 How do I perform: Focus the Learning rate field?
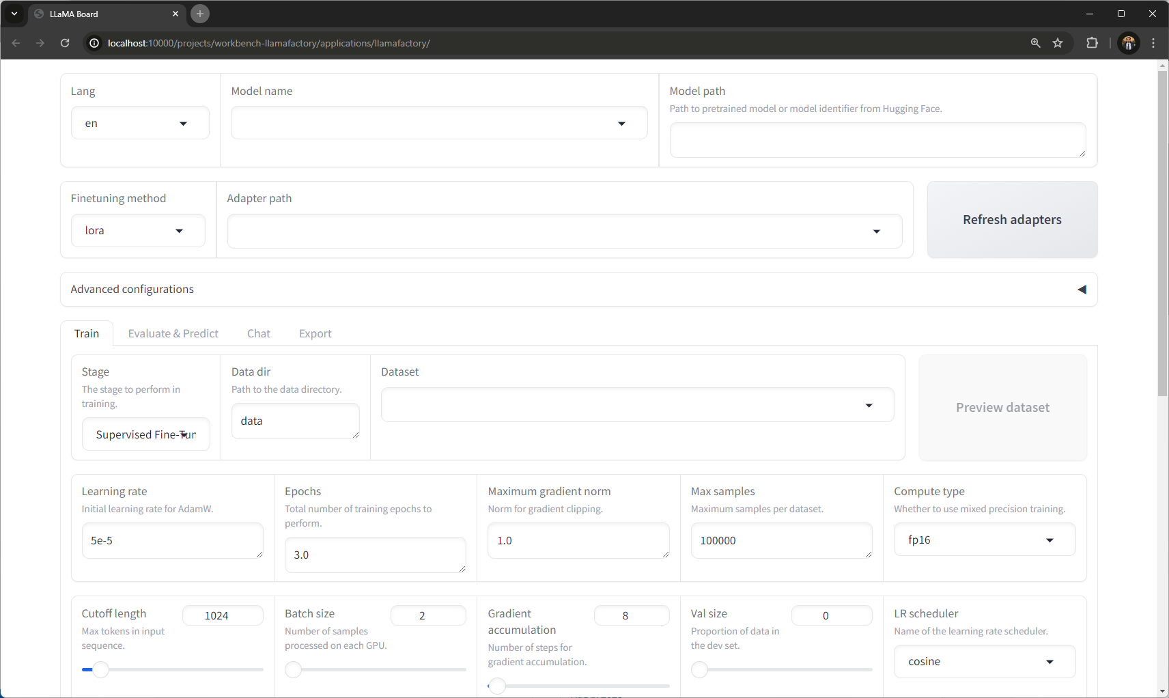pos(173,540)
